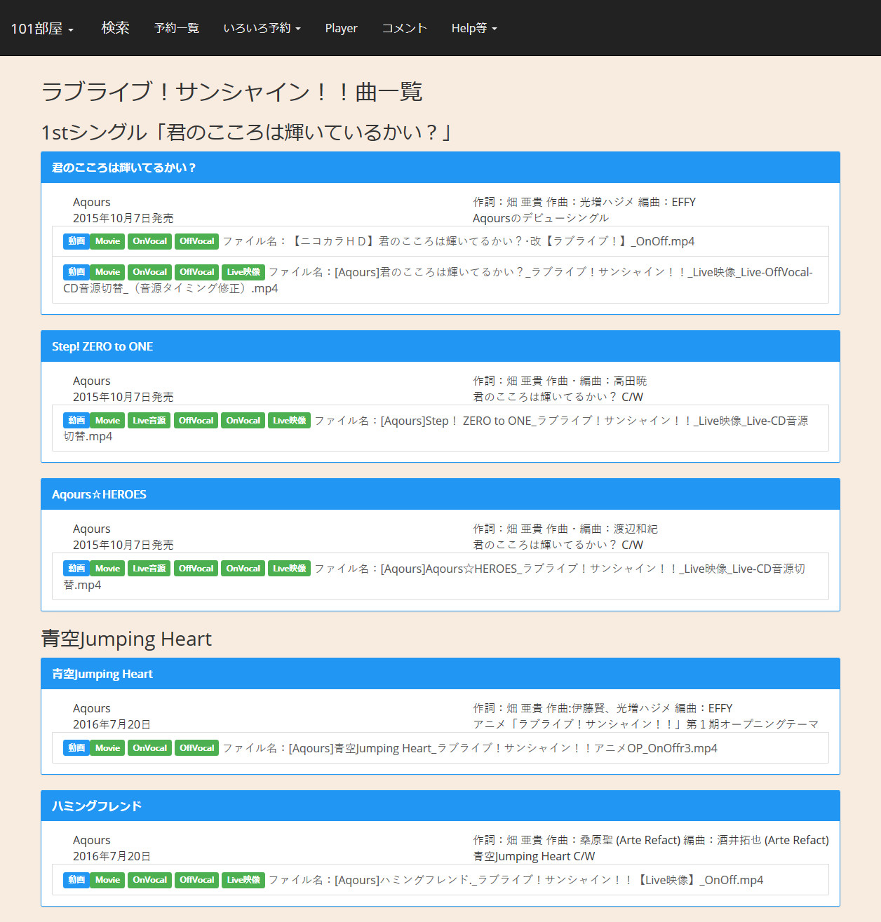The height and width of the screenshot is (922, 881).
Task: Click OffVocal badge in Aqours☆HEROES row
Action: pos(196,569)
